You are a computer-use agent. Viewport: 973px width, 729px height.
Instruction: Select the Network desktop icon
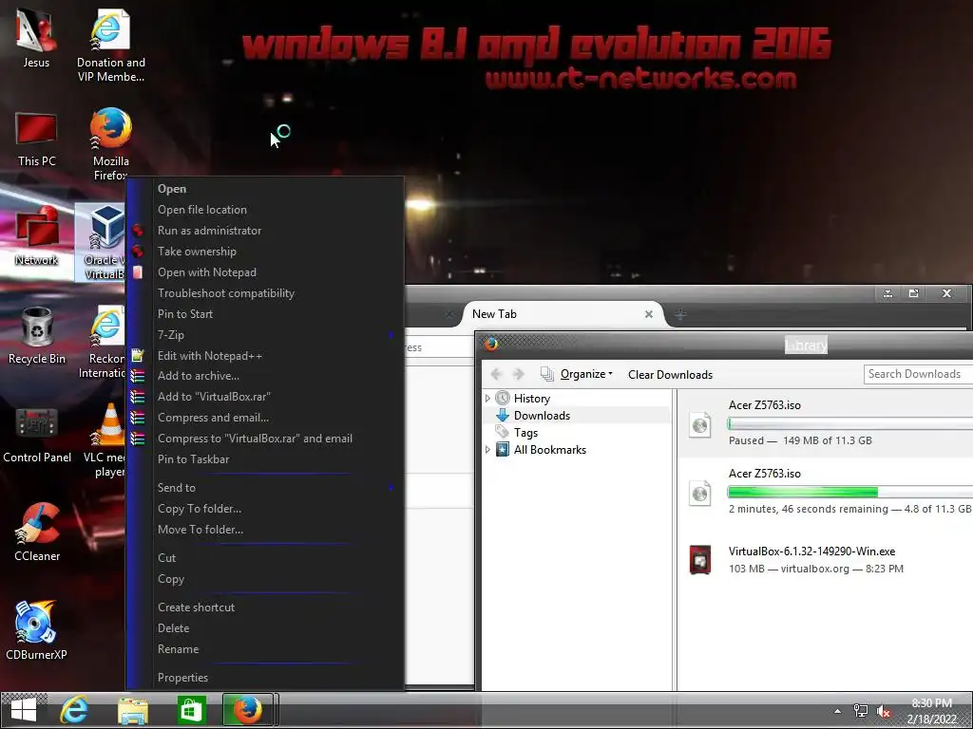(x=36, y=236)
